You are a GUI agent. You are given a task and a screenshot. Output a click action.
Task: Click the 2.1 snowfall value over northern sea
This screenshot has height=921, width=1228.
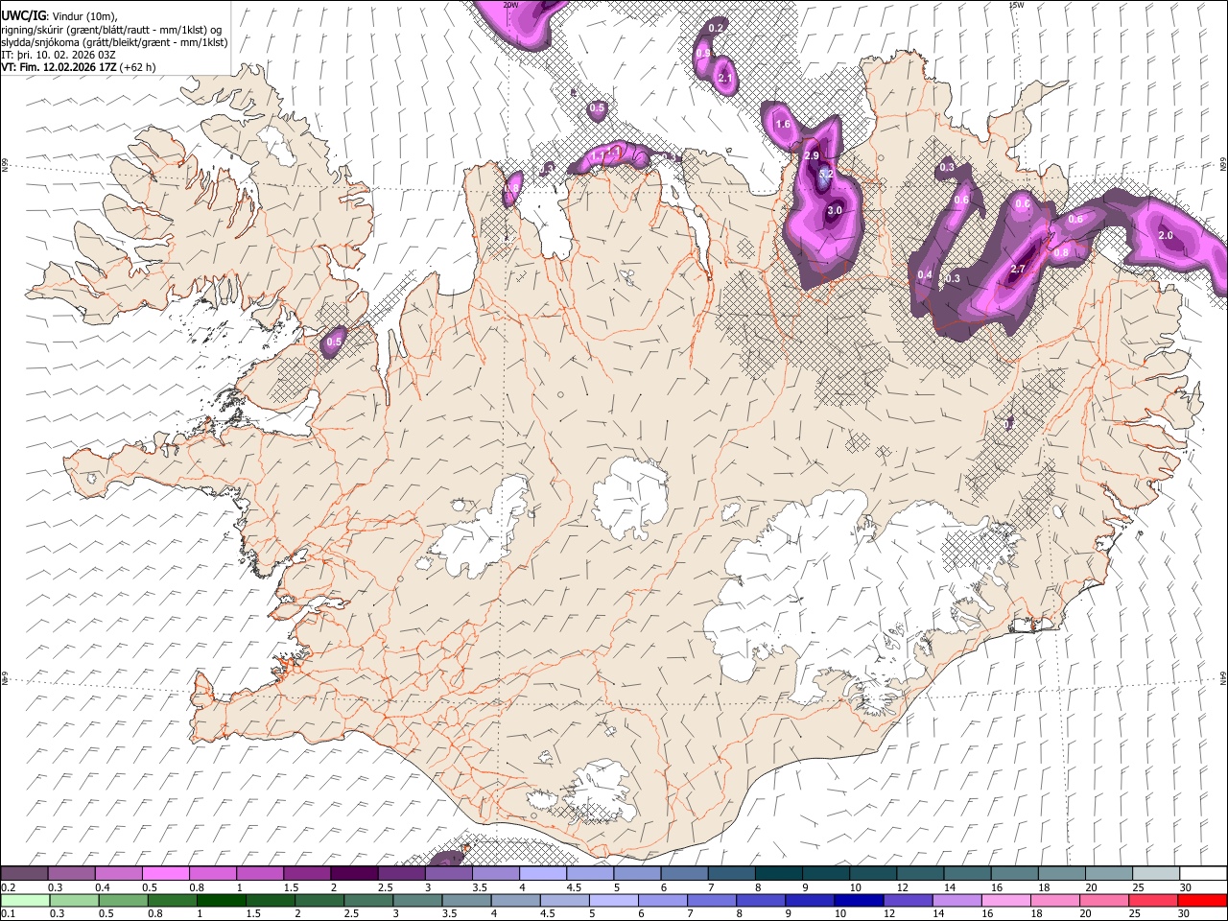tap(725, 78)
